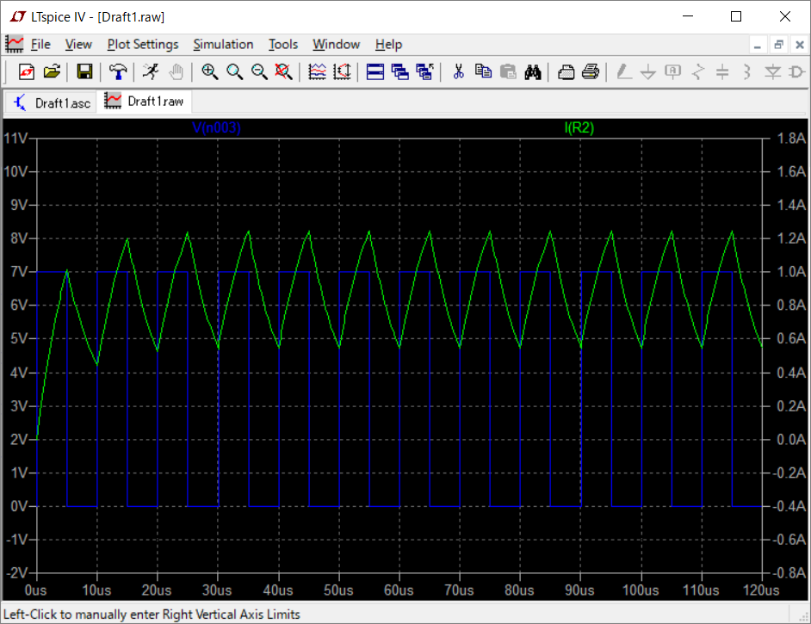This screenshot has width=811, height=624.
Task: Open print setup from the toolbar
Action: pos(566,71)
